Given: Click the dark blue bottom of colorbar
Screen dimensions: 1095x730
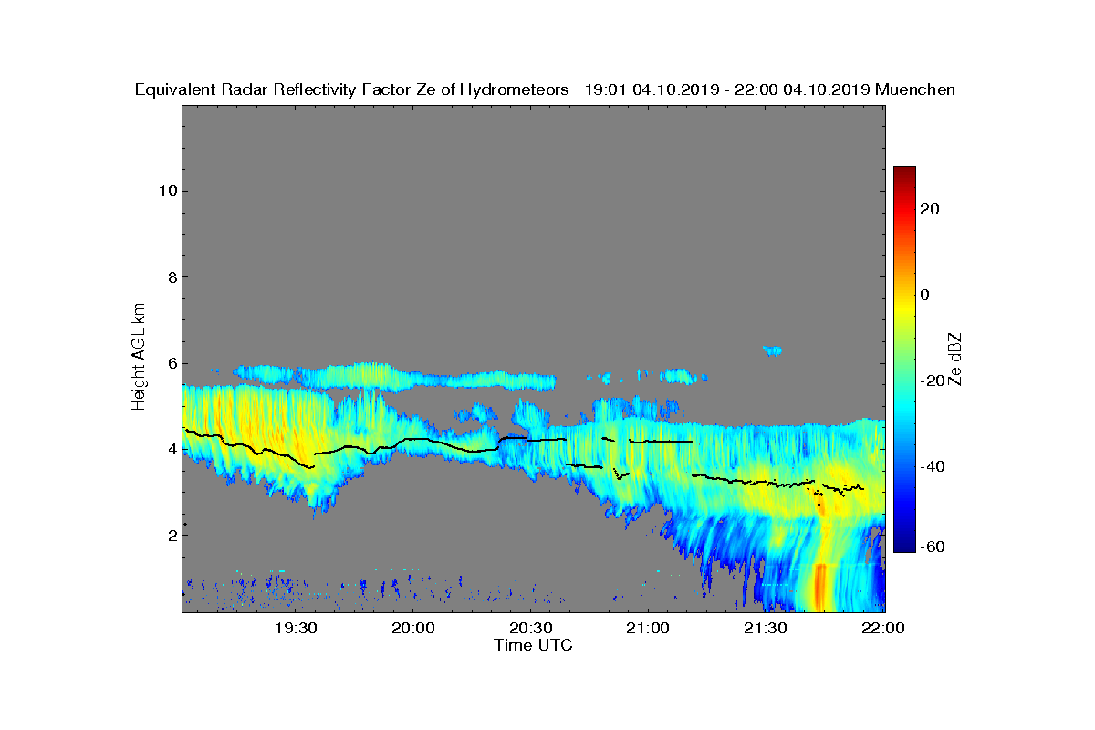Looking at the screenshot, I should pyautogui.click(x=904, y=545).
